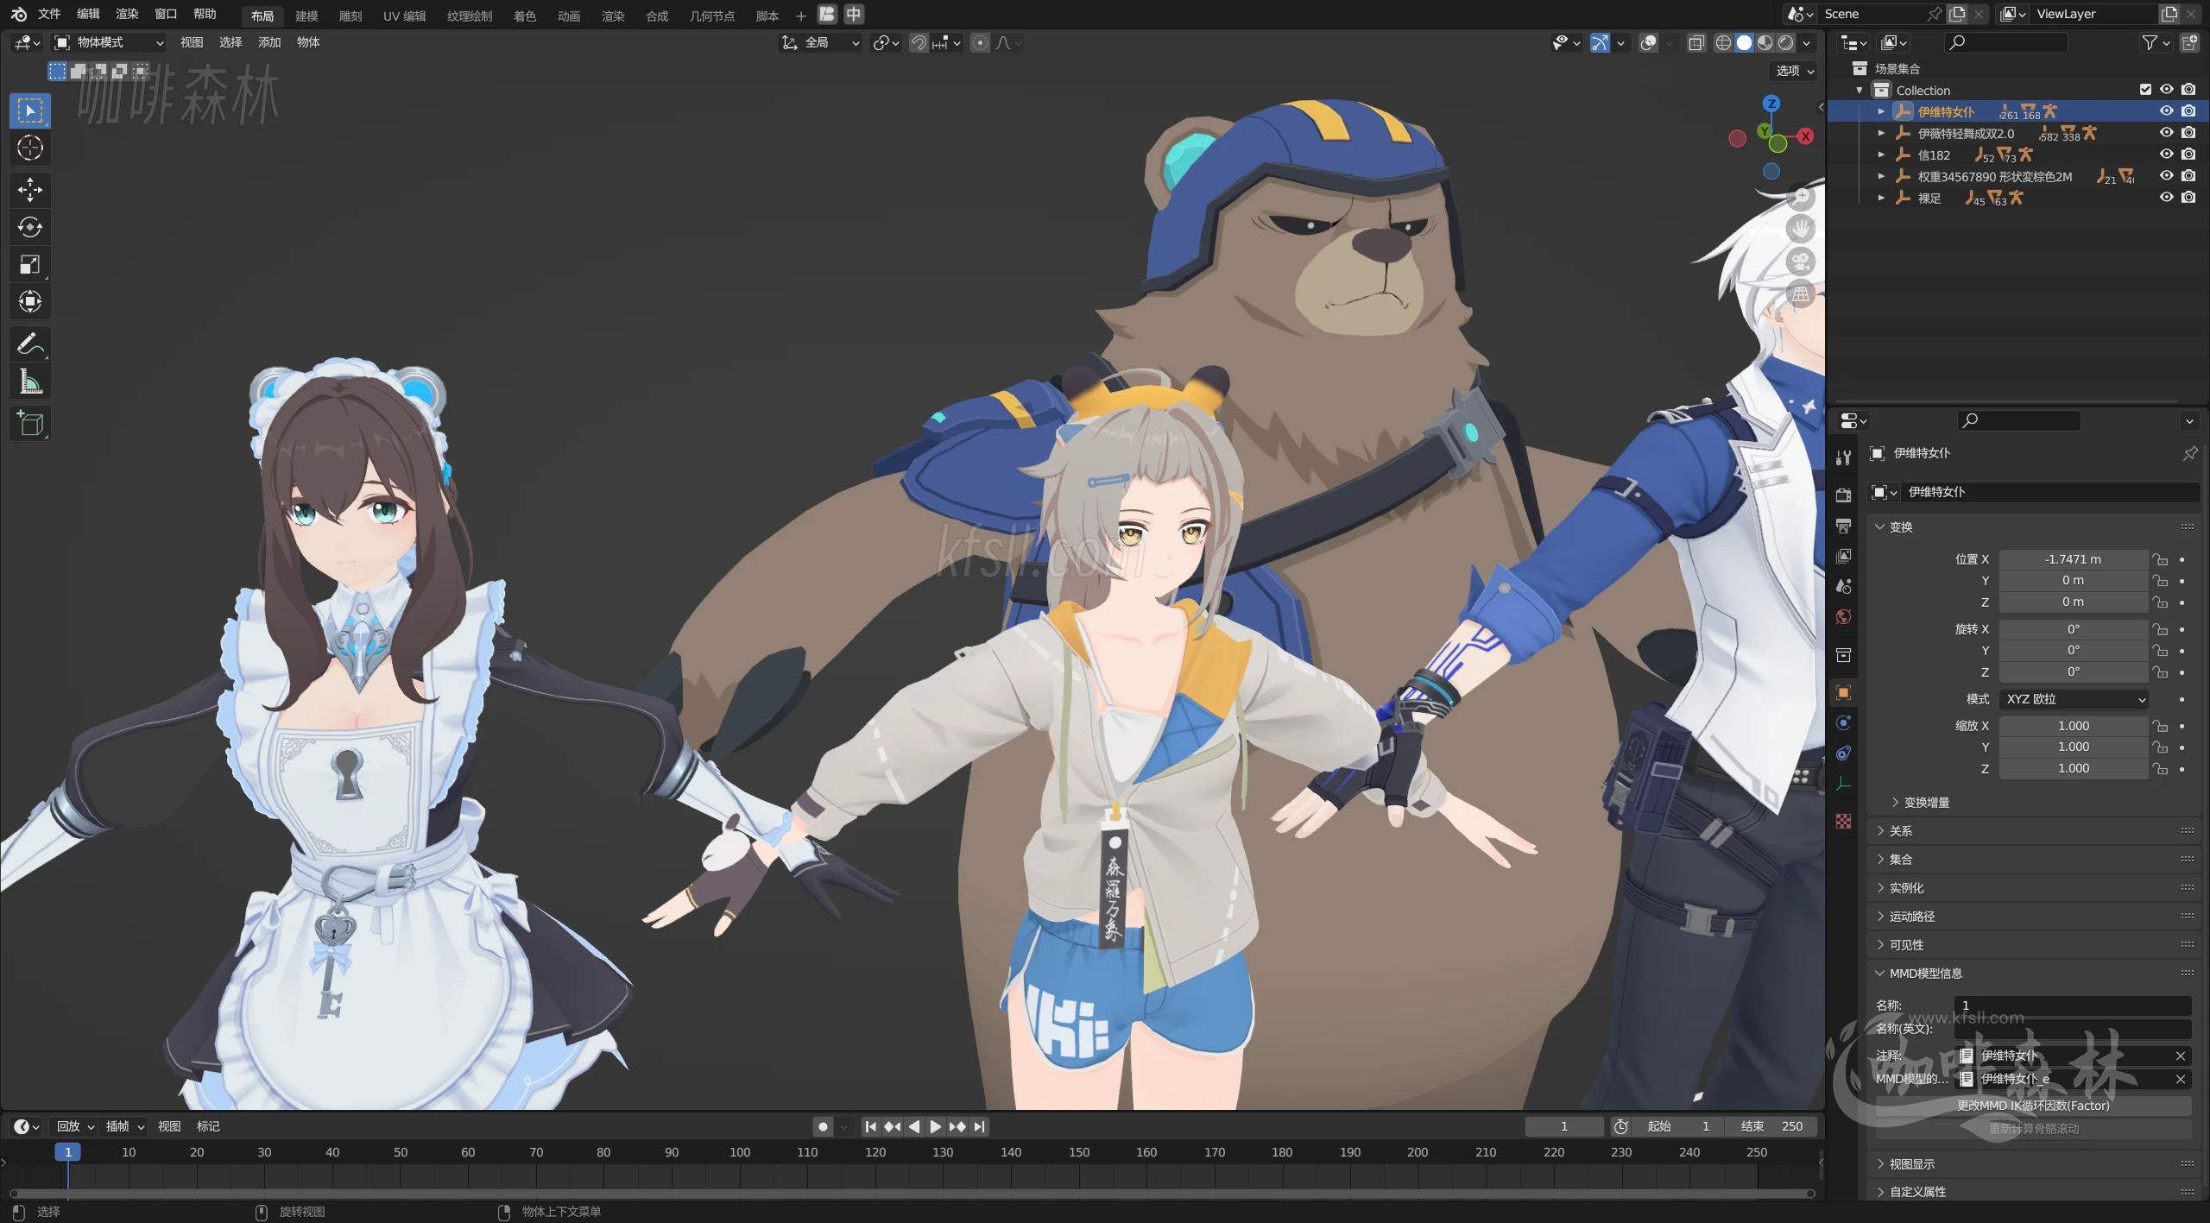2210x1223 pixels.
Task: Pick the Scale tool in toolbar
Action: pos(30,264)
